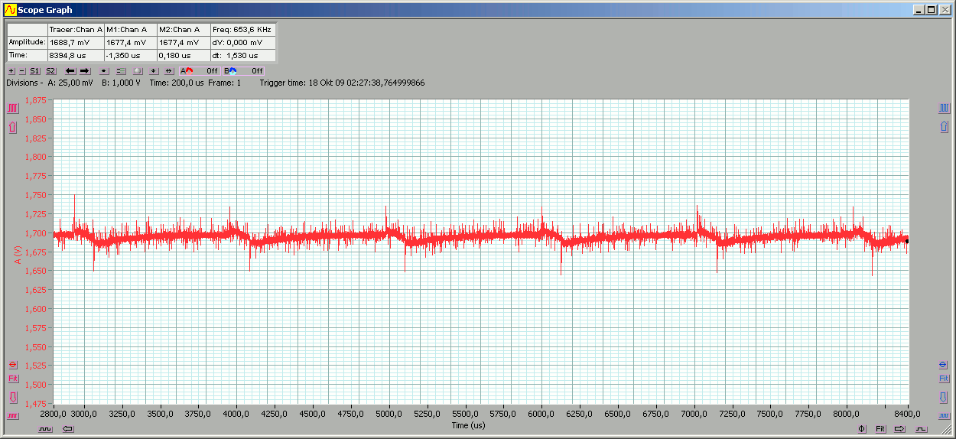This screenshot has width=956, height=439.
Task: Shift channel A trace up with red arrow
Action: point(12,127)
